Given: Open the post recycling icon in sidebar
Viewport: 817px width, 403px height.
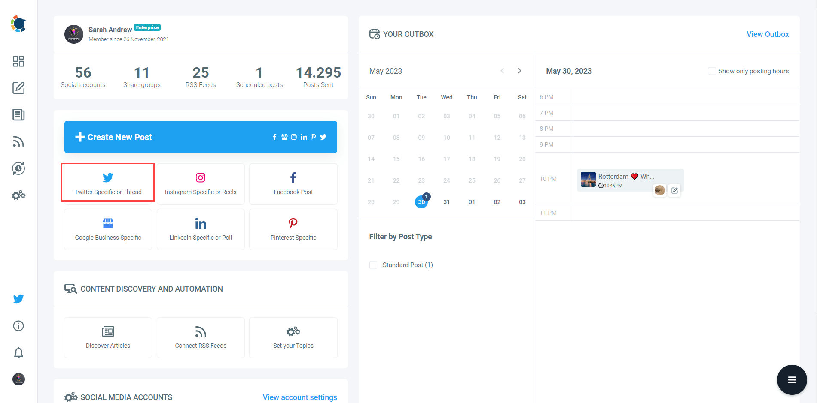Looking at the screenshot, I should coord(18,168).
